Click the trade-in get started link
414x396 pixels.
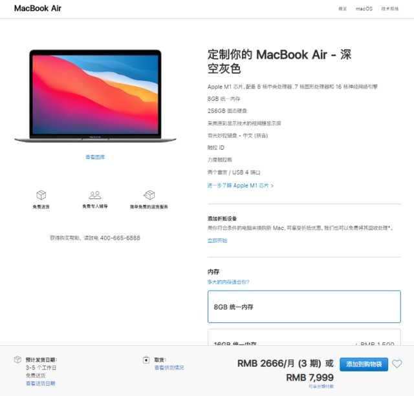click(217, 240)
